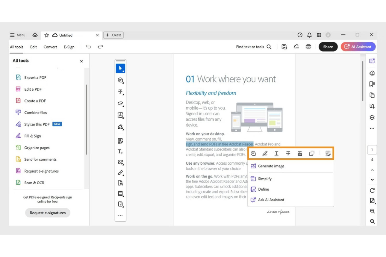Screen dimensions: 386x257
Task: Switch to E-Sign tab
Action: 69,47
